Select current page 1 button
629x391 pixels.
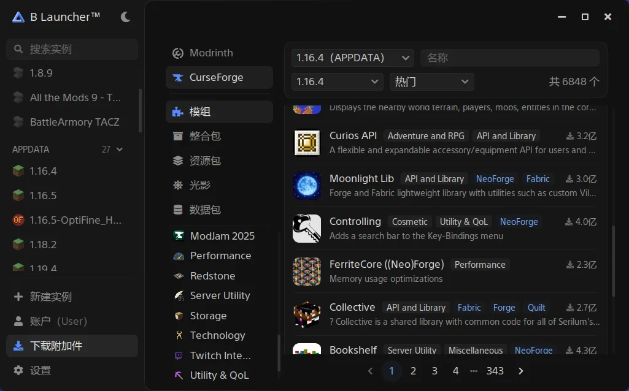(x=391, y=371)
